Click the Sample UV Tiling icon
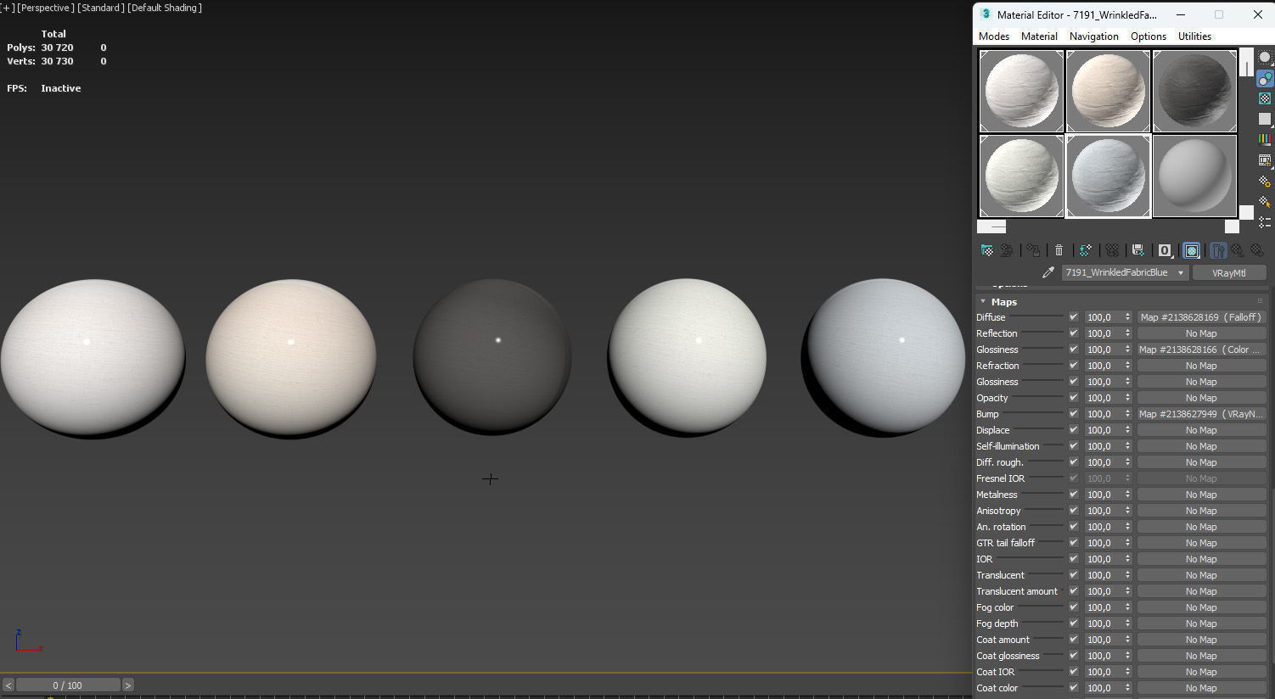This screenshot has height=699, width=1275. 1265,119
